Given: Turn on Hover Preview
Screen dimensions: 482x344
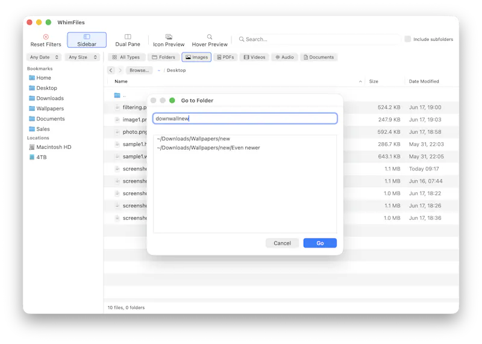Looking at the screenshot, I should click(x=210, y=40).
